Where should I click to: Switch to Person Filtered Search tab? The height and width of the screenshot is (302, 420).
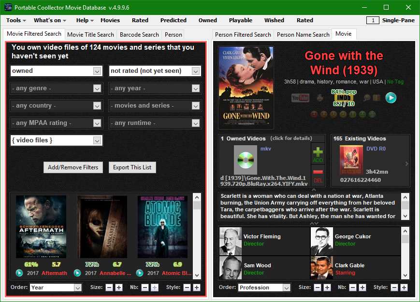(x=243, y=34)
